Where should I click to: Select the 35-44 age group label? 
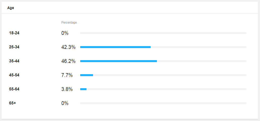click(14, 61)
